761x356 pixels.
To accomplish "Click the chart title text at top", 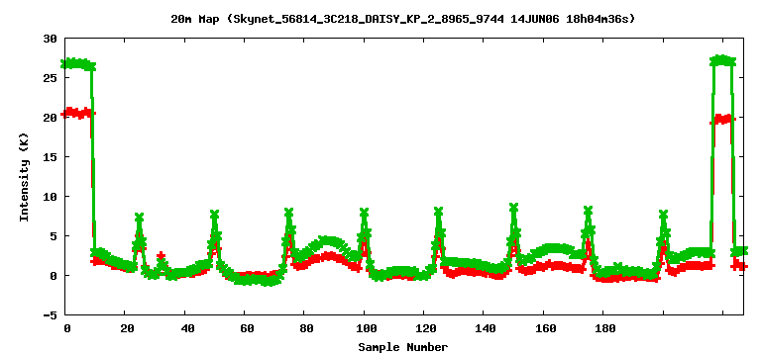I will tap(403, 20).
